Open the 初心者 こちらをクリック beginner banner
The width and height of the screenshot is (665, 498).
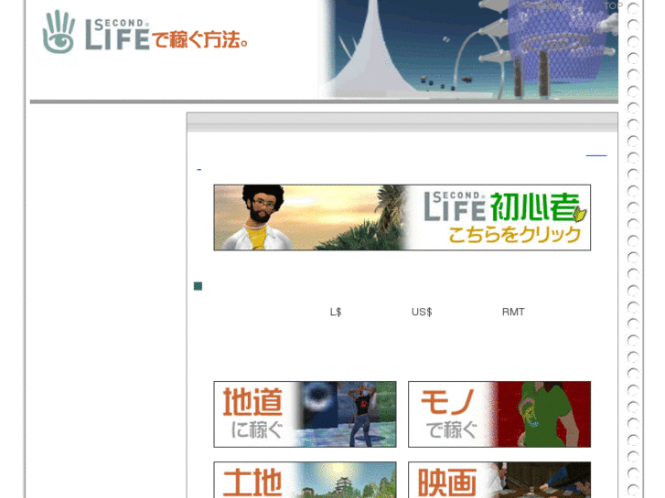402,217
